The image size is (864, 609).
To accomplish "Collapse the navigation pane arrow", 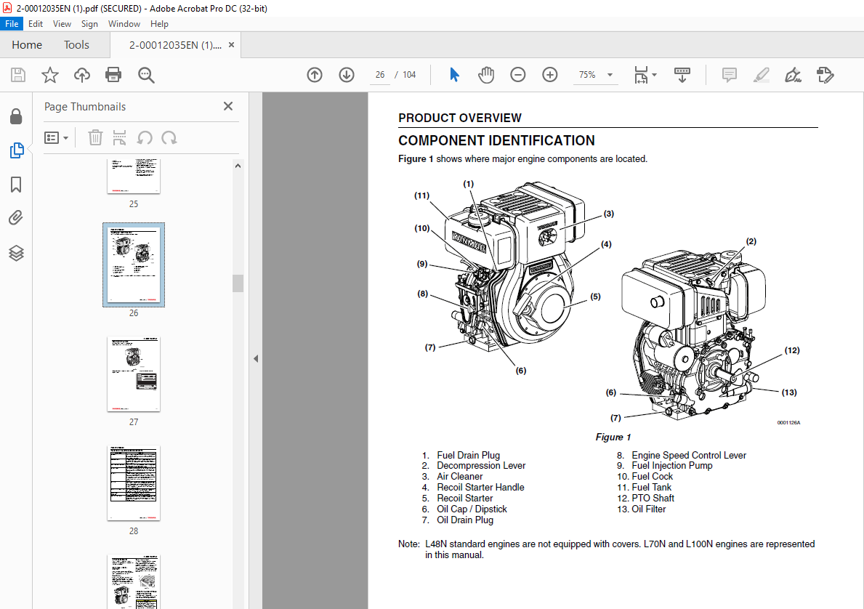I will [x=256, y=359].
